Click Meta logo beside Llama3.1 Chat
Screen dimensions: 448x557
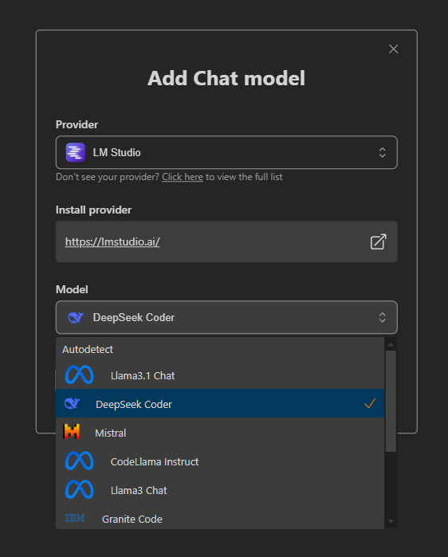click(x=79, y=375)
